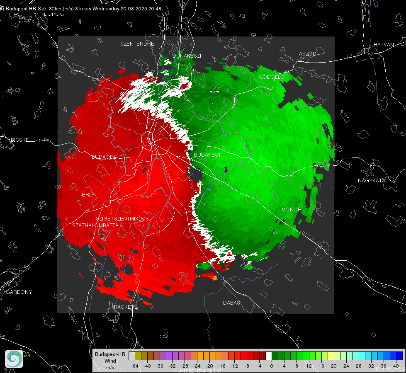
Task: Click the SZIGETSZENTMIKLÓS map label
Action: coord(122,219)
